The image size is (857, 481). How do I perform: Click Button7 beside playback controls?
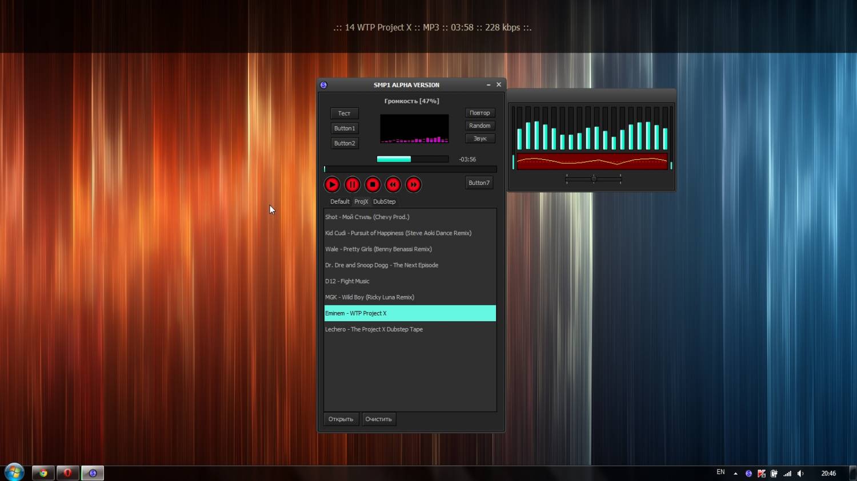tap(479, 183)
